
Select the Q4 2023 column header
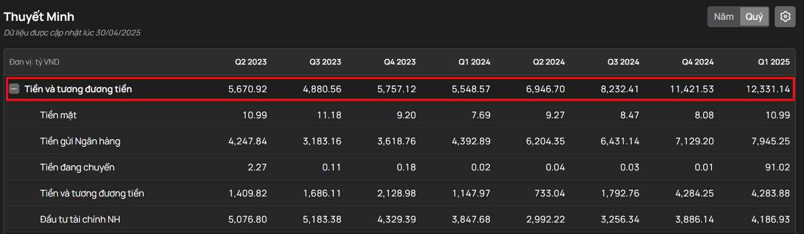point(400,62)
